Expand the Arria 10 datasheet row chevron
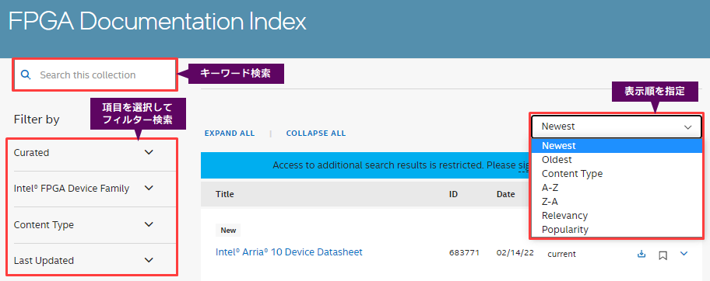 point(684,254)
